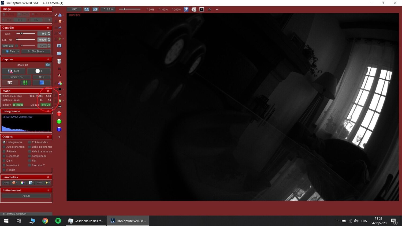The width and height of the screenshot is (402, 226).
Task: Enable the Recadrage checkbox
Action: pyautogui.click(x=4, y=156)
